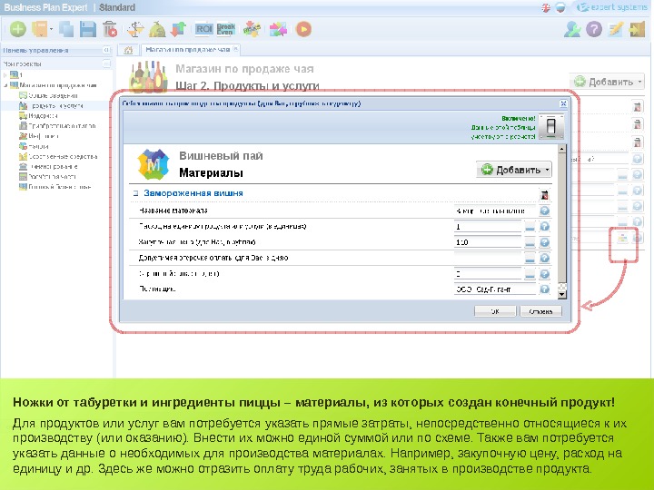654x490 pixels.
Task: Click the multicolored converging arrows icon
Action: pyautogui.click(x=278, y=29)
